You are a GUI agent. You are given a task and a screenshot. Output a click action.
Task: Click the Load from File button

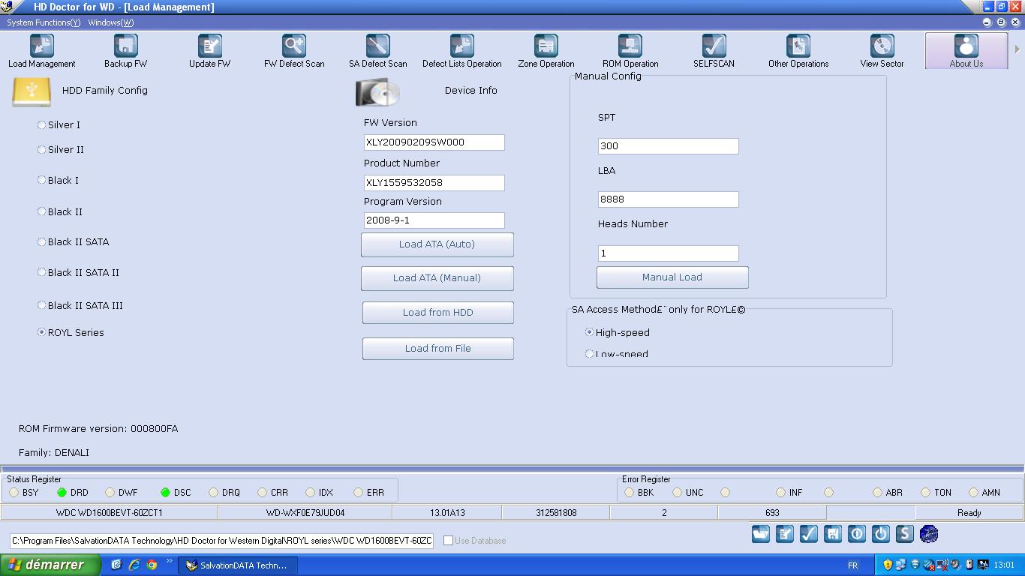pyautogui.click(x=438, y=349)
